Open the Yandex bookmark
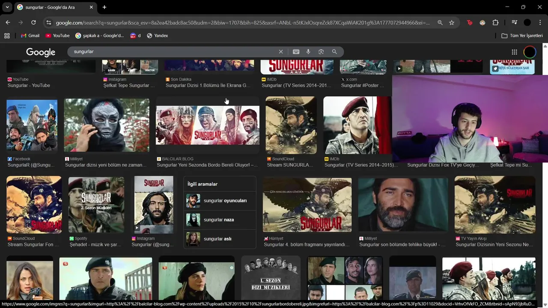This screenshot has width=548, height=308. tap(157, 36)
